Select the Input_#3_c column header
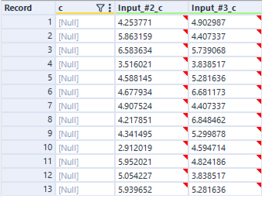The height and width of the screenshot is (197, 262). (x=226, y=8)
